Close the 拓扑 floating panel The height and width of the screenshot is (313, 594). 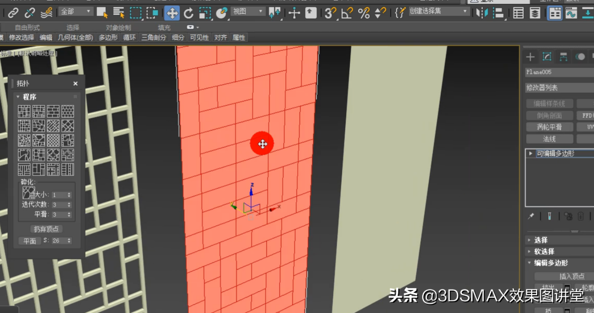[76, 84]
